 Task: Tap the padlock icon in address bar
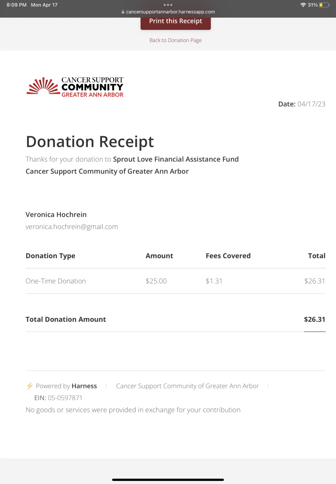[x=123, y=12]
